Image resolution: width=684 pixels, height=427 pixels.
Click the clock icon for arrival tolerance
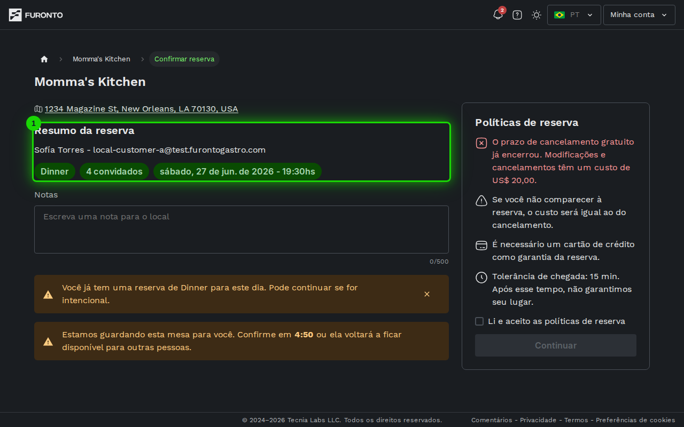(481, 278)
